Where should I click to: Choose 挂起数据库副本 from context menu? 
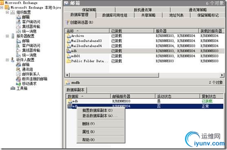point(101,110)
